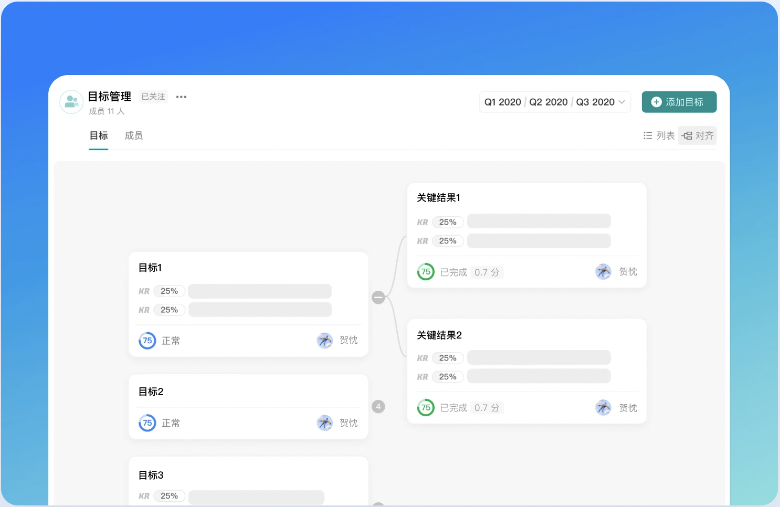The height and width of the screenshot is (507, 780).
Task: Switch to the 成员 tab
Action: (x=134, y=135)
